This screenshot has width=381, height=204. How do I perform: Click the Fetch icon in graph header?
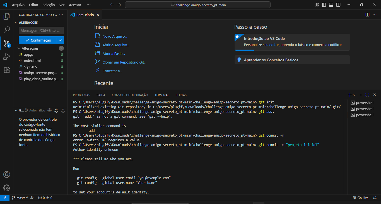coord(56,110)
